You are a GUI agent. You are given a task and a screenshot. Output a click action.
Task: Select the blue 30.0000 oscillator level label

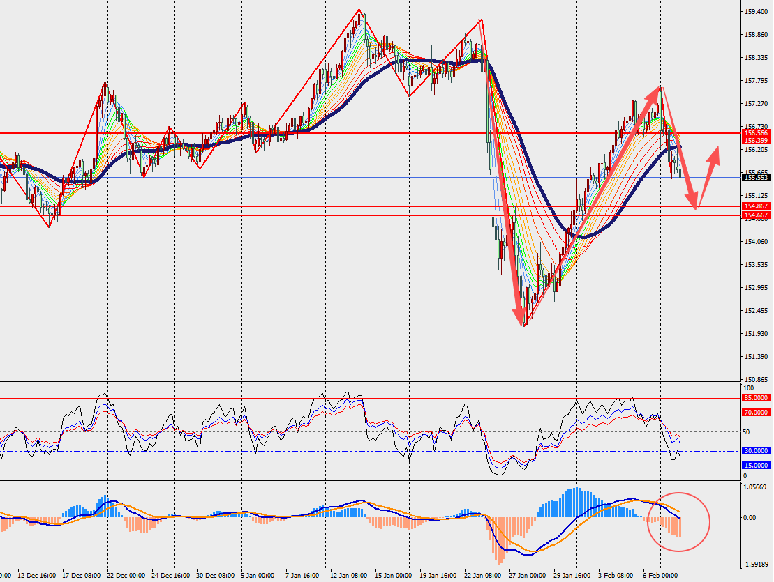[757, 451]
